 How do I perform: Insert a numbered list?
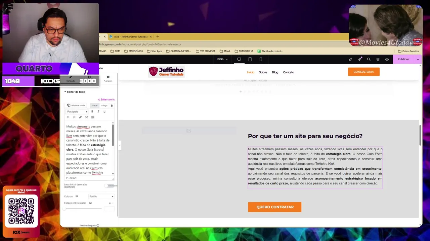coord(74,117)
